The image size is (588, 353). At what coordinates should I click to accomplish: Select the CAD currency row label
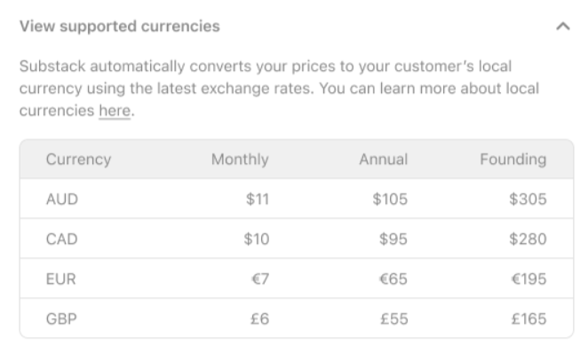[x=62, y=239]
